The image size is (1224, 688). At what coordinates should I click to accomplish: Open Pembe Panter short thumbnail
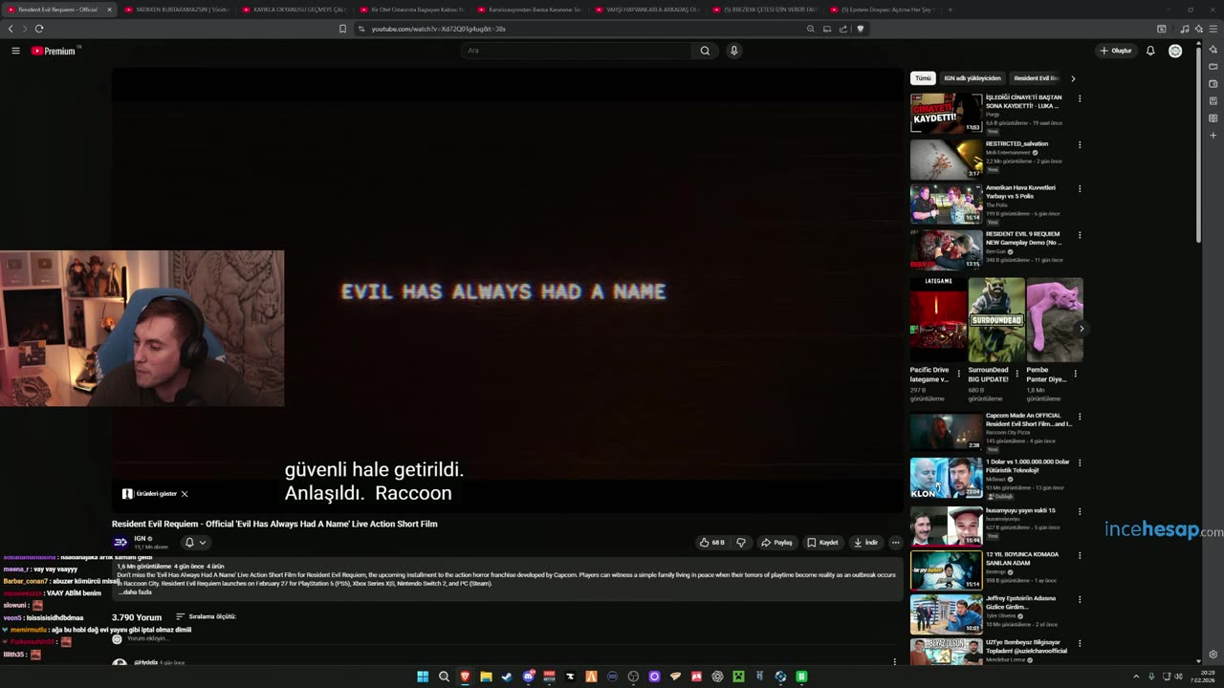[x=1055, y=320]
